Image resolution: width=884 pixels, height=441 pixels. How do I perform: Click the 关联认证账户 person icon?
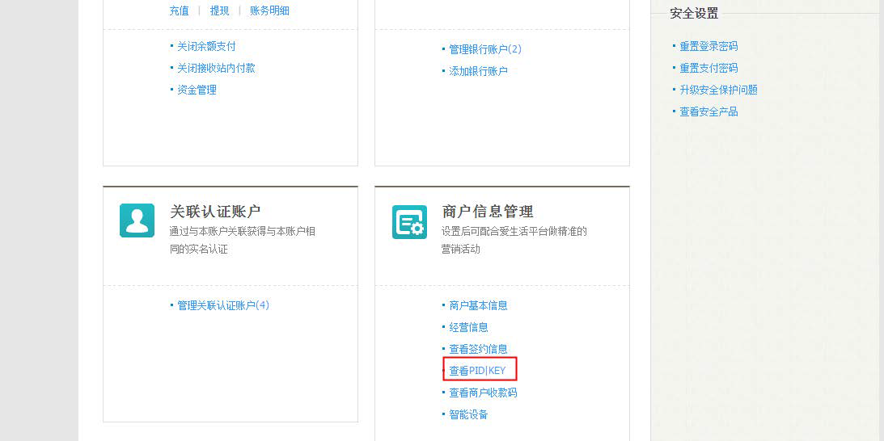(137, 220)
